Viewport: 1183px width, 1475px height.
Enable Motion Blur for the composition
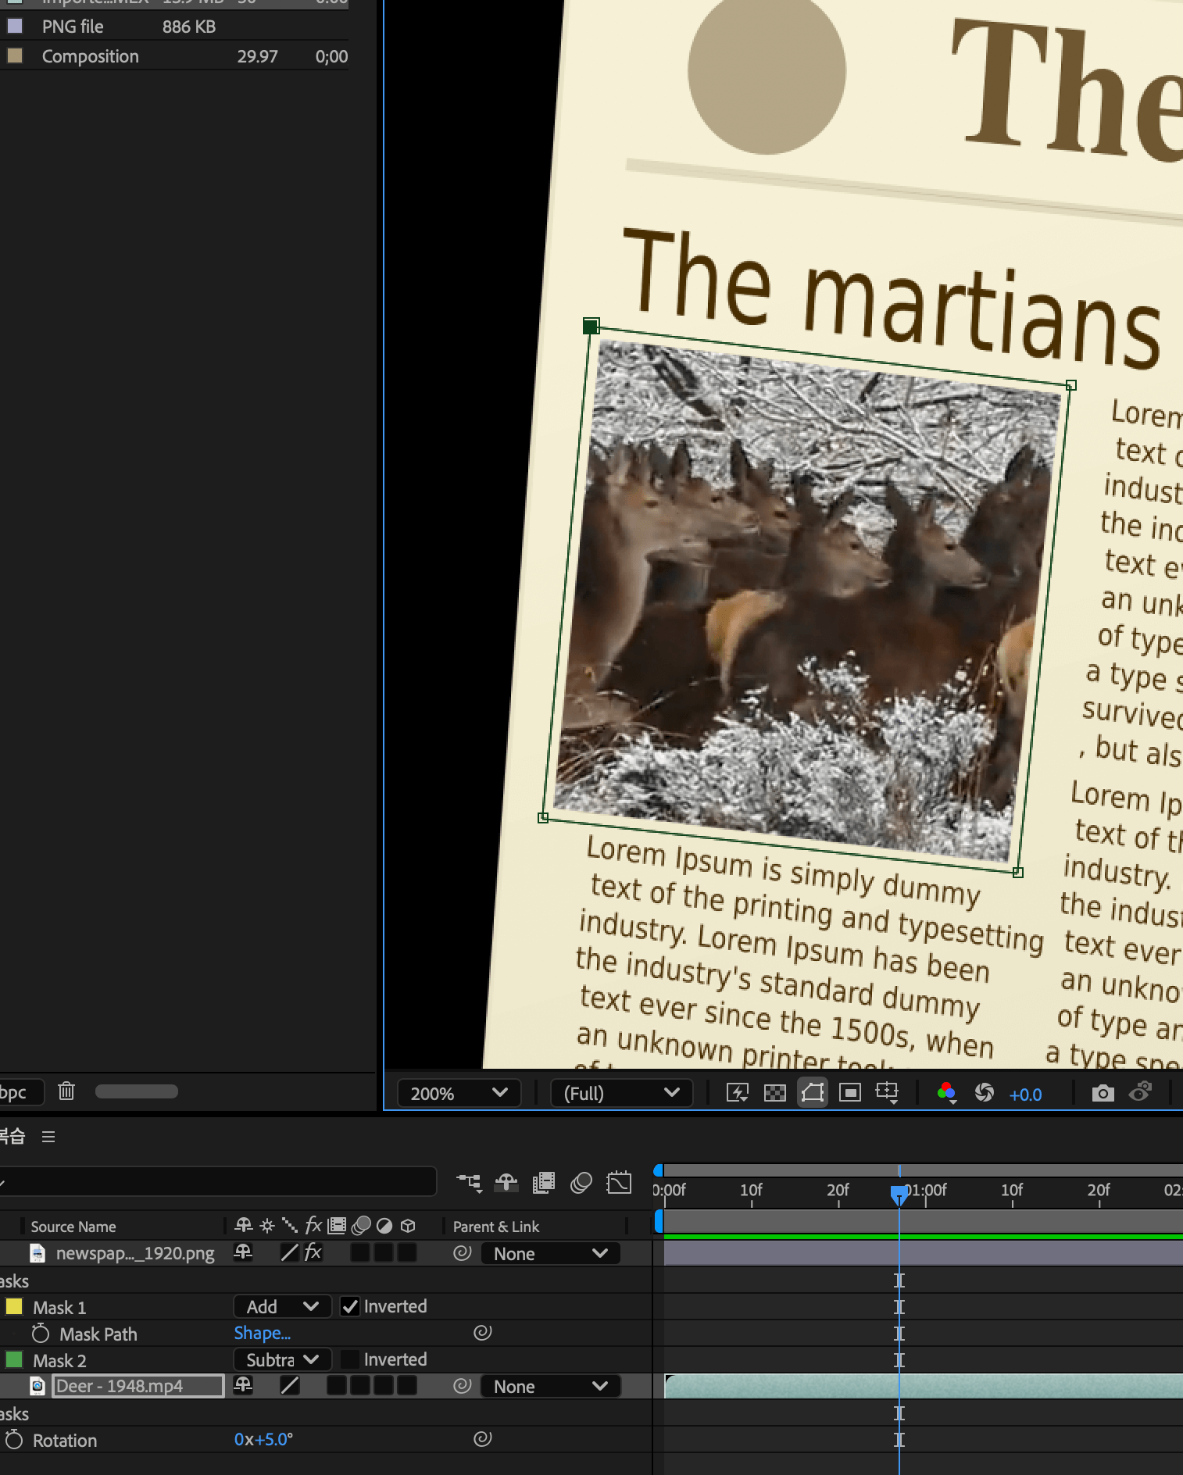(581, 1183)
